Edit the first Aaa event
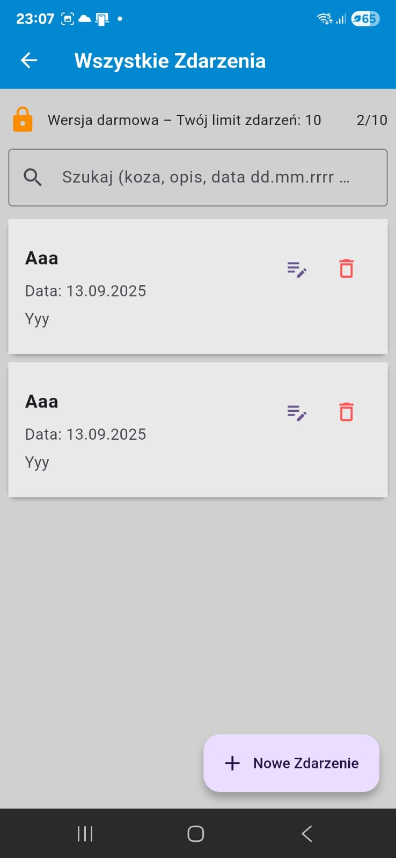The image size is (396, 858). point(296,269)
